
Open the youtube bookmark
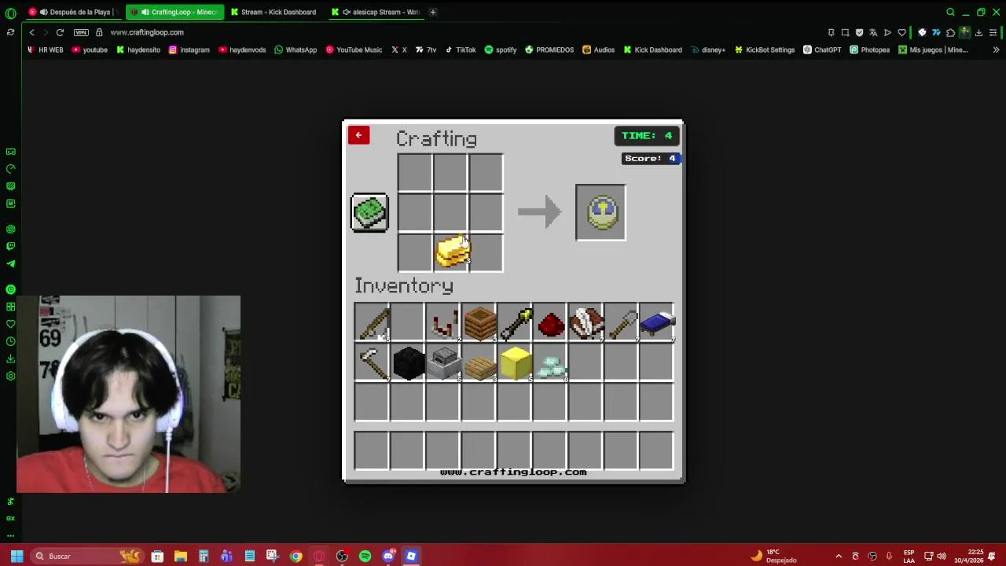click(x=90, y=50)
